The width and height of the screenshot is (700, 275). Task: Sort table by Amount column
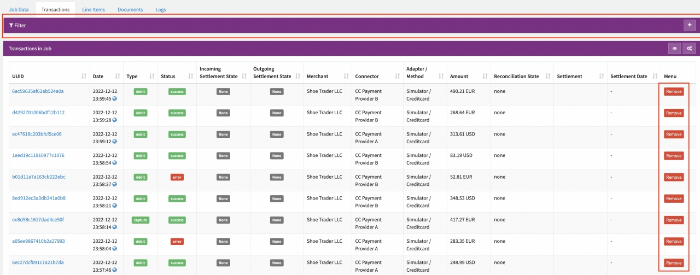point(484,77)
